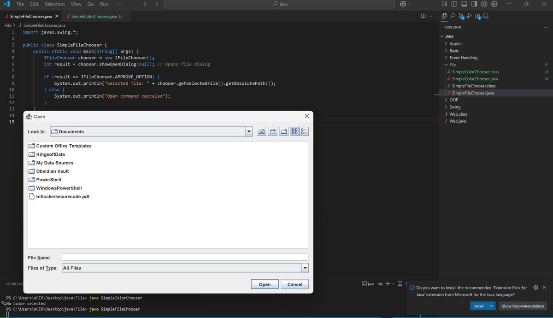Viewport: 553px width, 318px height.
Task: Open SimpleColorChooser.class in Explorer
Action: pos(476,72)
